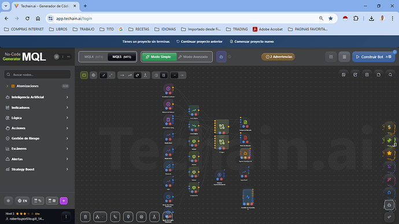Select the solid line thickness option
Screen dimensions: 399x224
(175, 75)
